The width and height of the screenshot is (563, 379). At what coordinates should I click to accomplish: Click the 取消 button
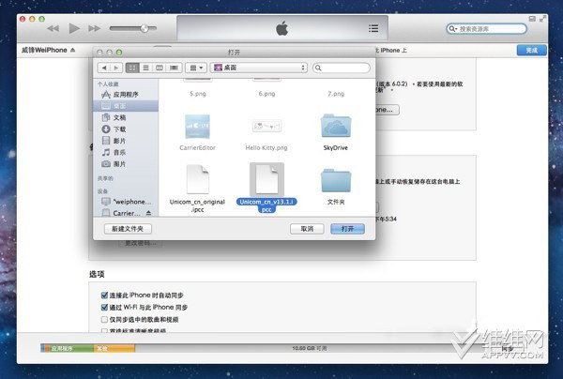pyautogui.click(x=307, y=229)
